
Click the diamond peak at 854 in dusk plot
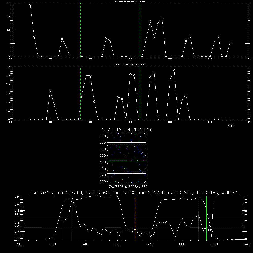click(186, 95)
